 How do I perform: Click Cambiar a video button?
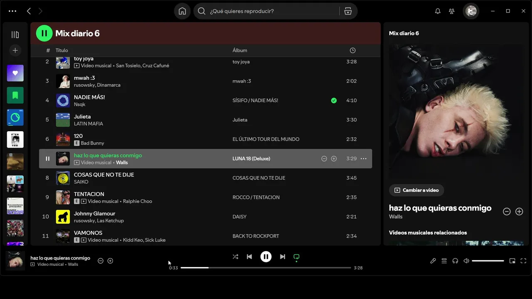(x=416, y=190)
